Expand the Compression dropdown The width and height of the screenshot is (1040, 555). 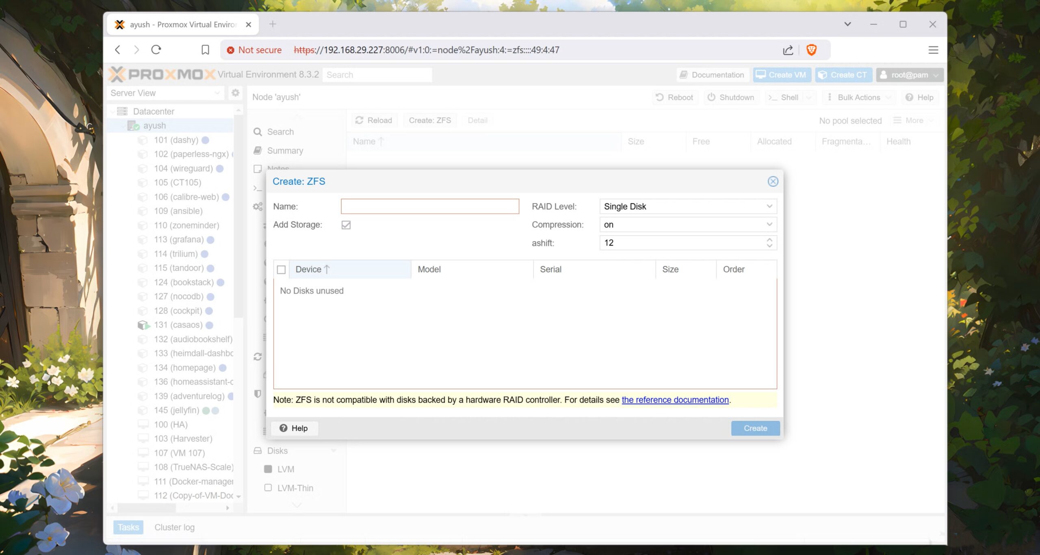pos(769,225)
